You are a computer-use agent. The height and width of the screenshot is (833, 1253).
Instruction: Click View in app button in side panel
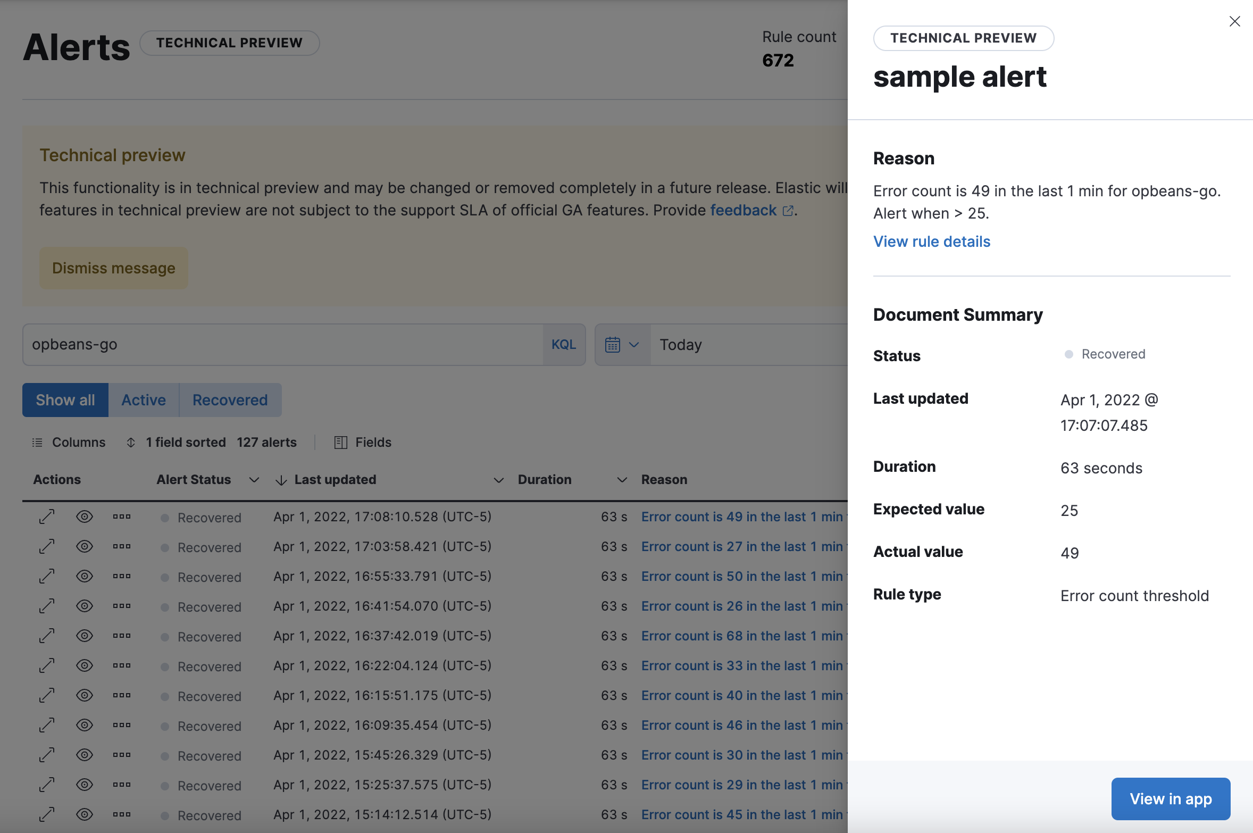[1170, 797]
